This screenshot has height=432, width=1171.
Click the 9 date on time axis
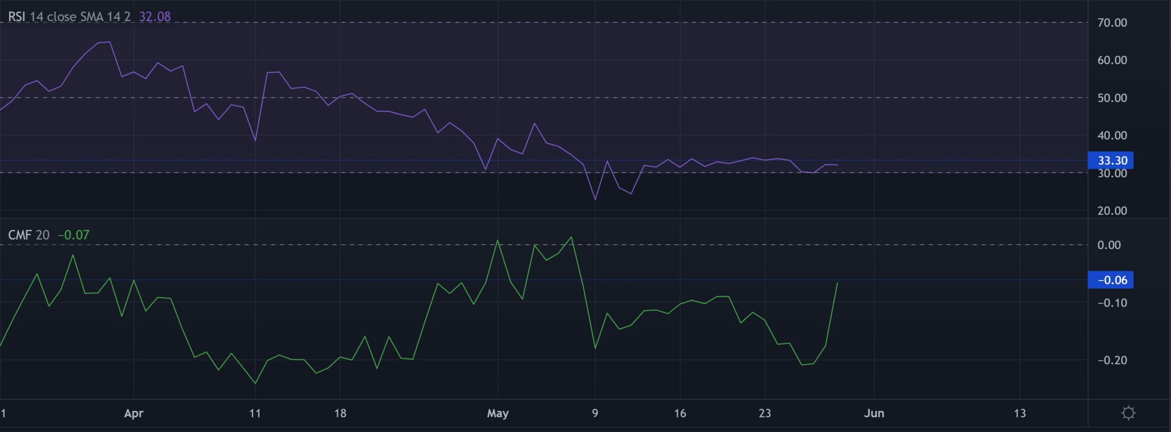[x=595, y=414]
